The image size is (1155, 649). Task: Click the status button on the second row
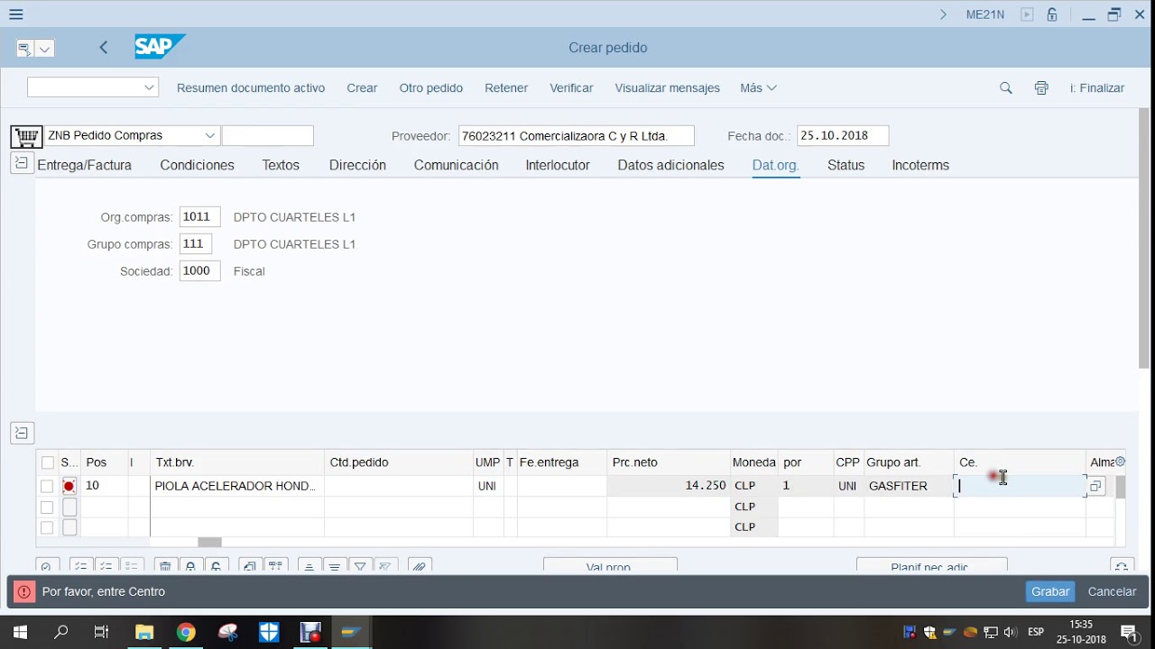69,507
